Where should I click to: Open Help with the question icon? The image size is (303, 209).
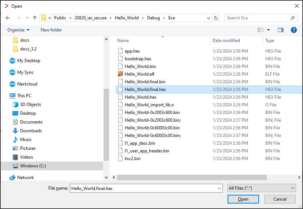(x=294, y=30)
